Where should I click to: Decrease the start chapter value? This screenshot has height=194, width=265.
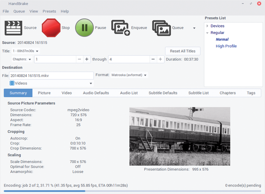[79, 59]
